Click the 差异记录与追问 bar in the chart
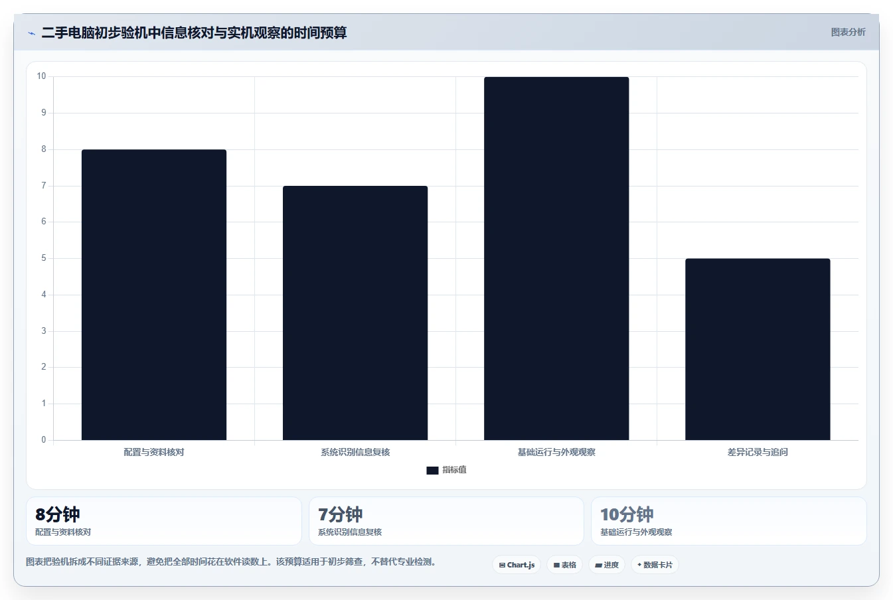Screen dimensions: 893x600 click(758, 349)
